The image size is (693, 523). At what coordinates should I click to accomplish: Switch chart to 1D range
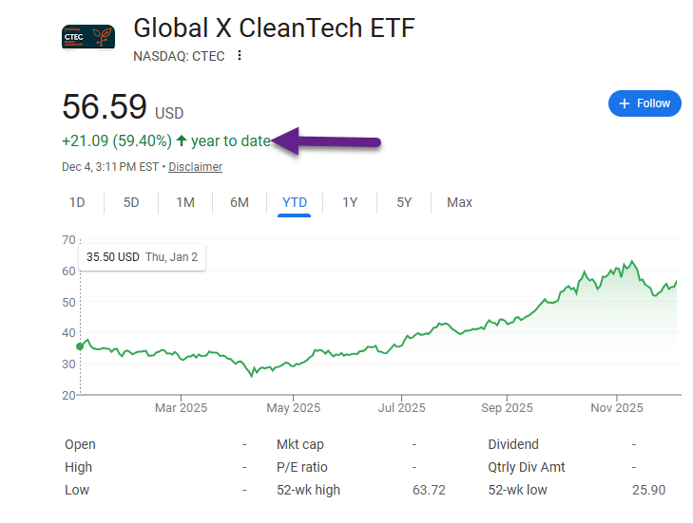click(77, 202)
